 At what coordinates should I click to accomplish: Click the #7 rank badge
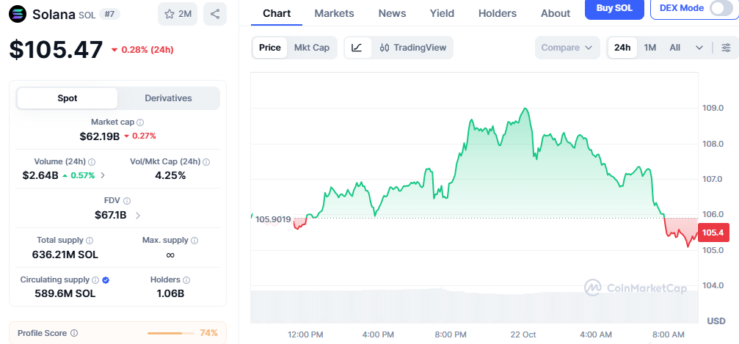pyautogui.click(x=110, y=14)
